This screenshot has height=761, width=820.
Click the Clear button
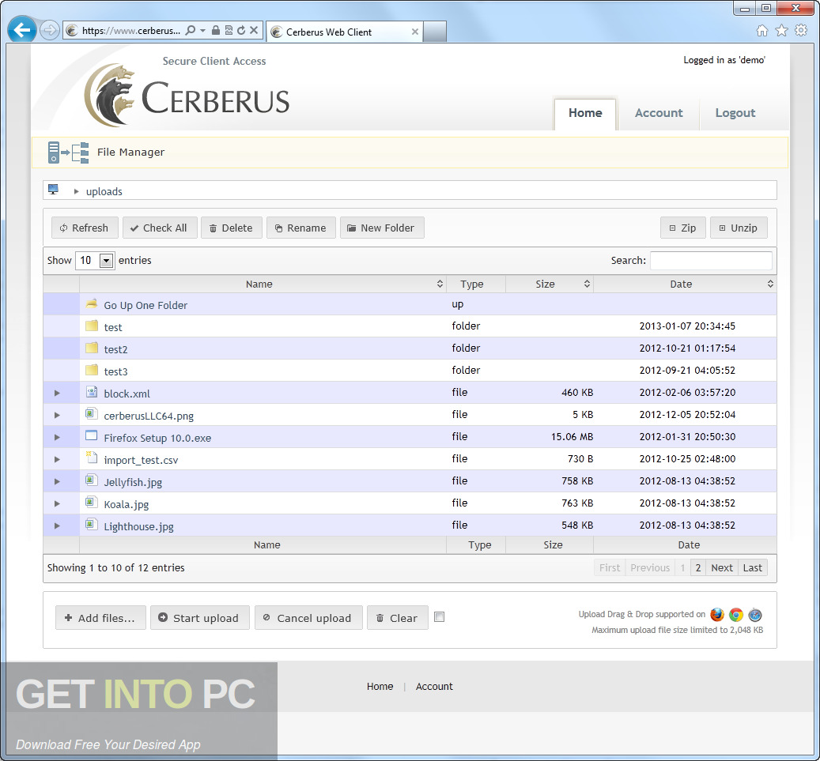tap(398, 618)
